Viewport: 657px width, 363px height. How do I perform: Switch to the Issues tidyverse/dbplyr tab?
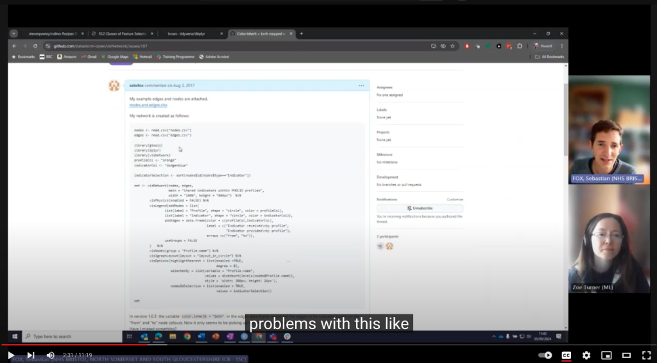[187, 33]
